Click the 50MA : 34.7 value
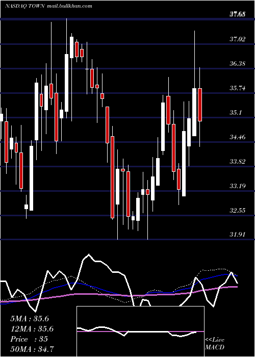The image size is (255, 357). pyautogui.click(x=32, y=349)
